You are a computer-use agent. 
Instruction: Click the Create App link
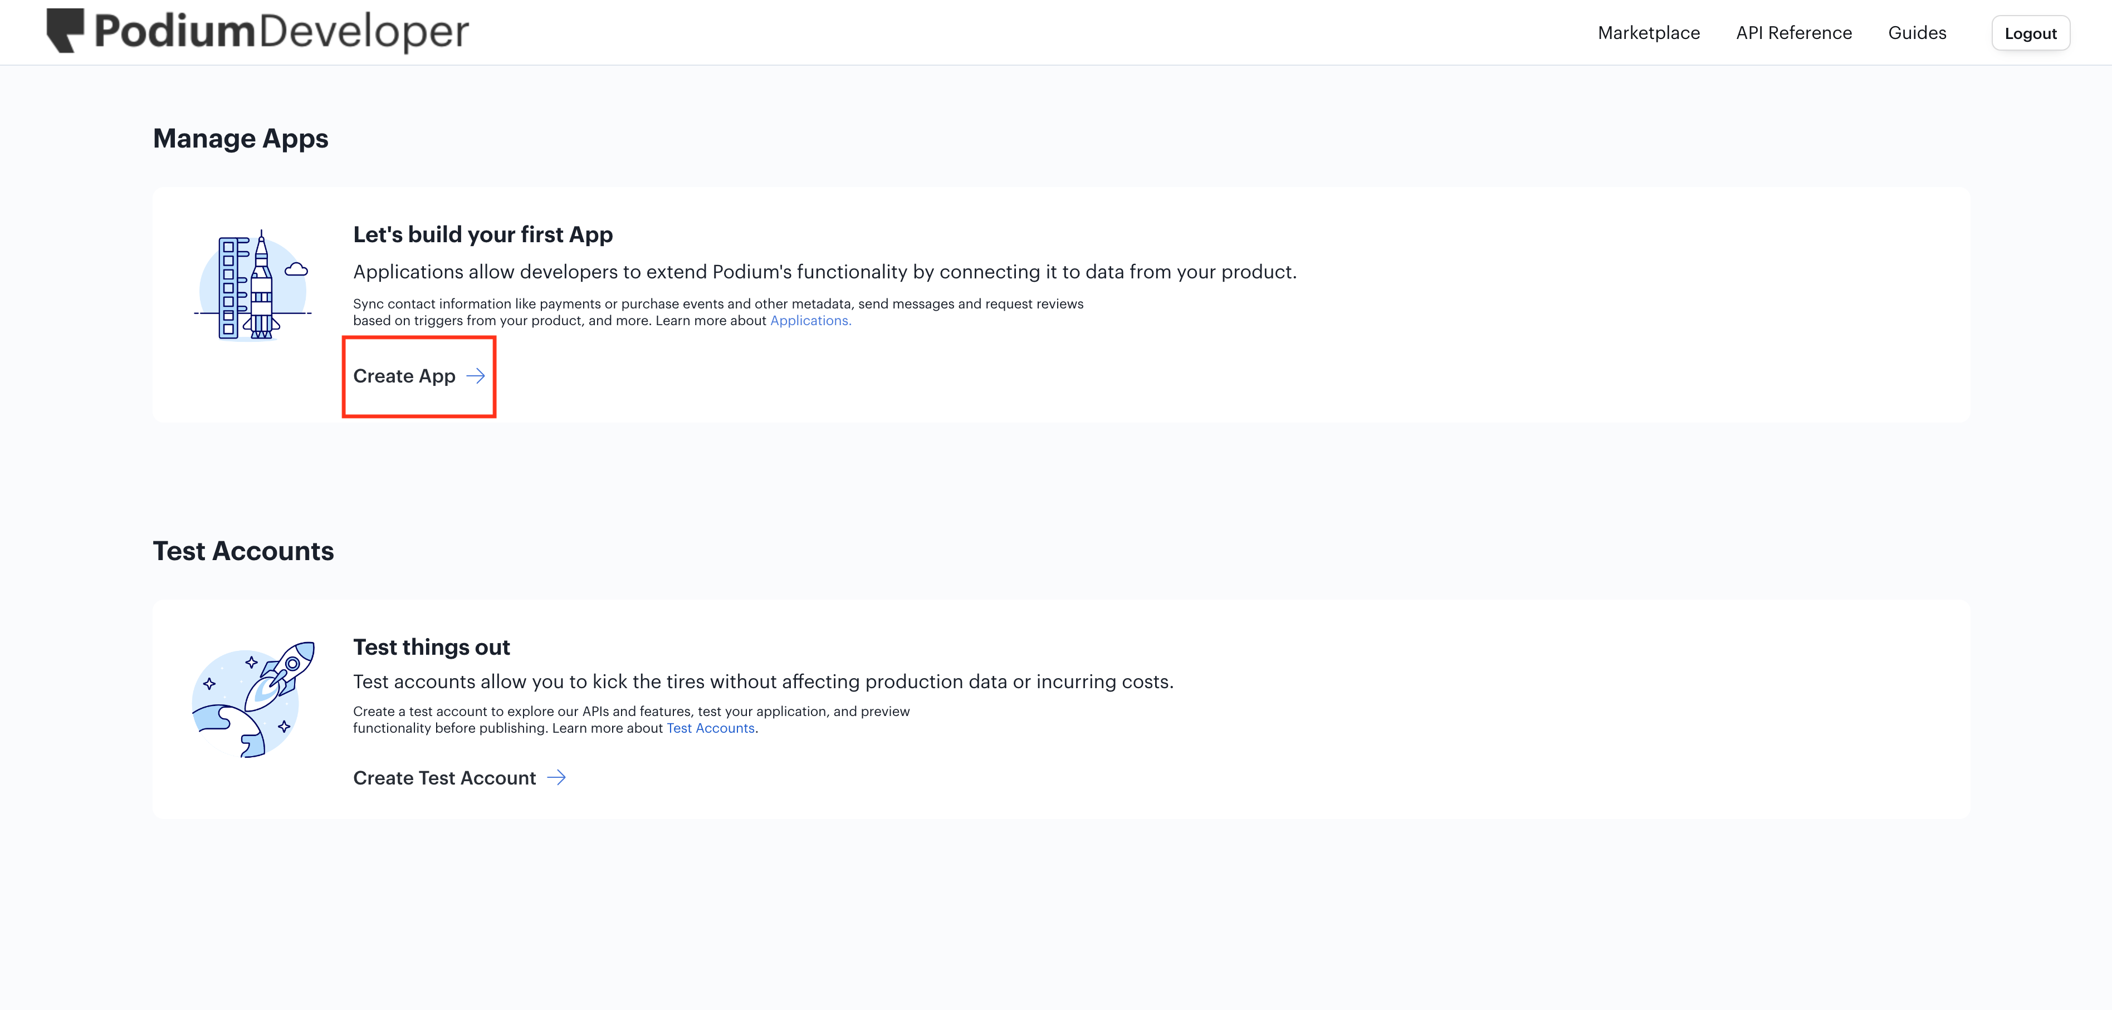(x=419, y=376)
